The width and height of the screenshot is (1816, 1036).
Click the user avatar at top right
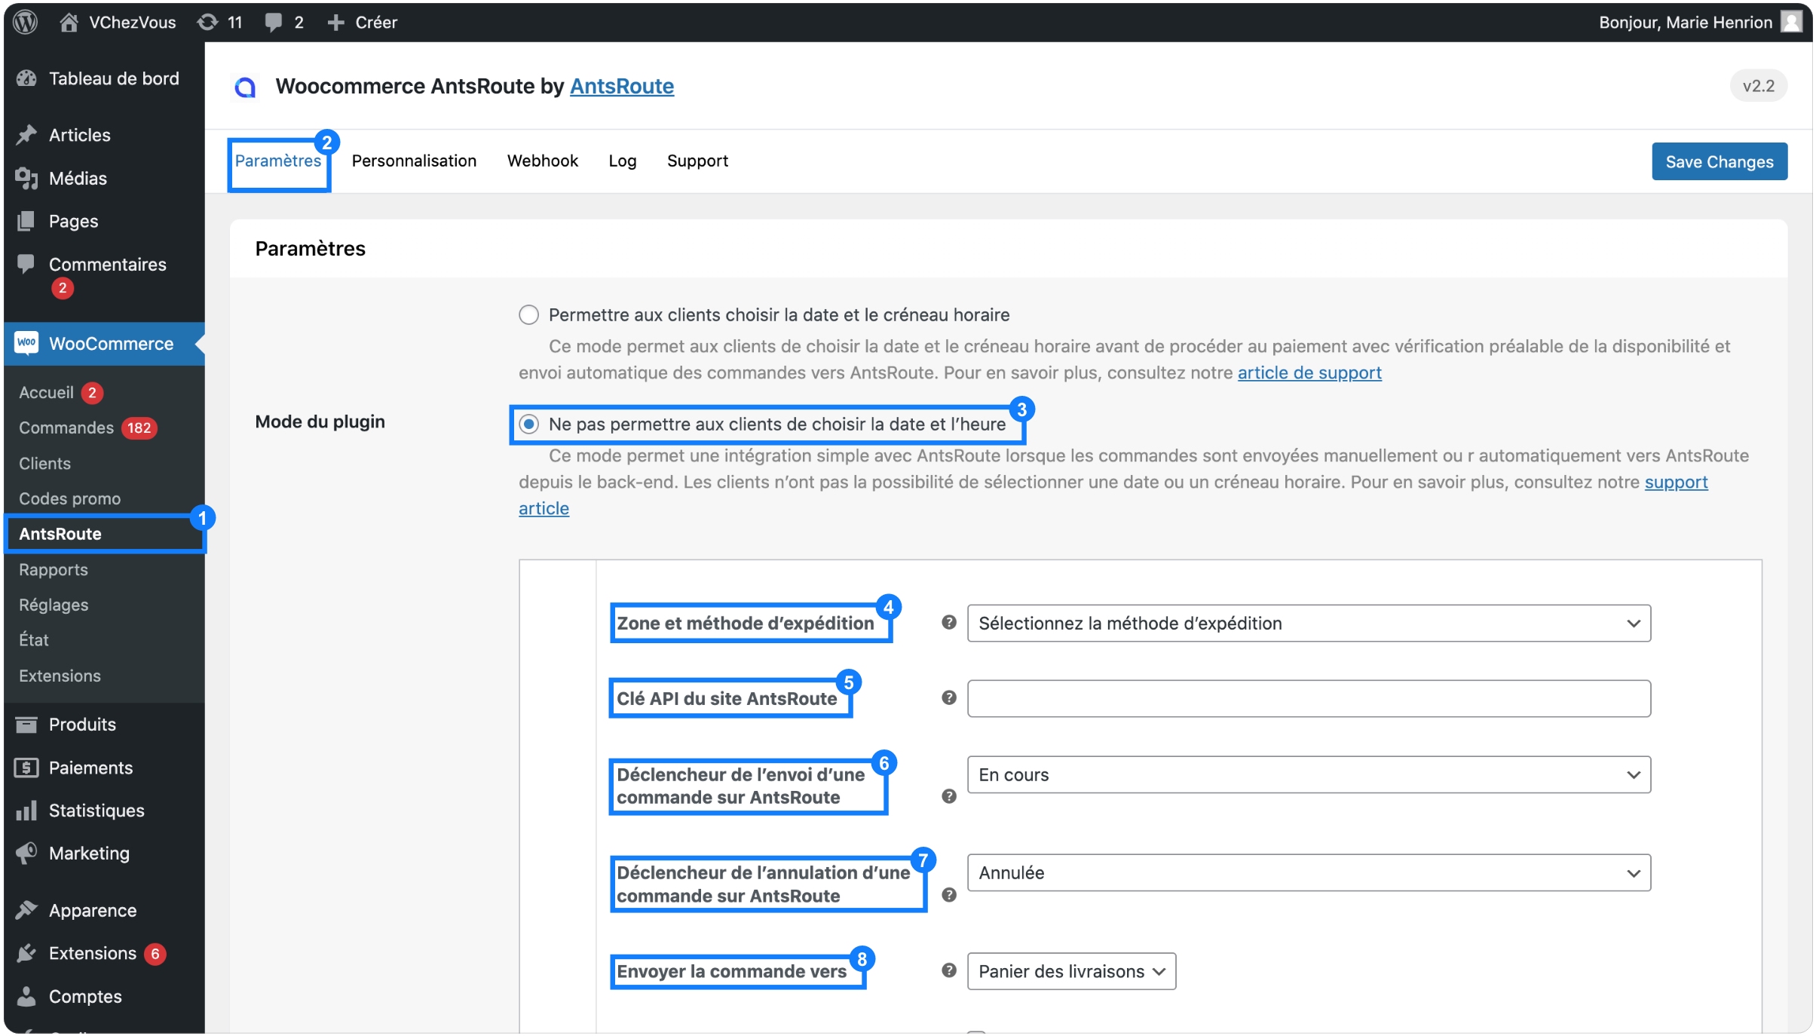click(1791, 22)
